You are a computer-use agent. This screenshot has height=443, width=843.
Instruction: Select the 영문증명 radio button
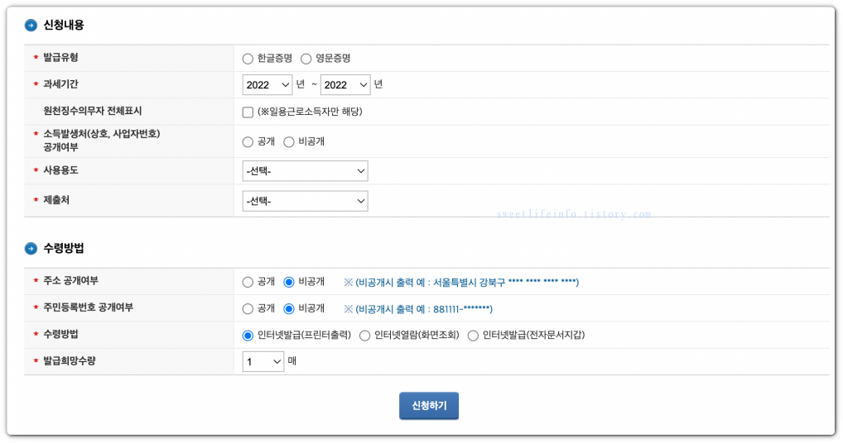[x=306, y=59]
